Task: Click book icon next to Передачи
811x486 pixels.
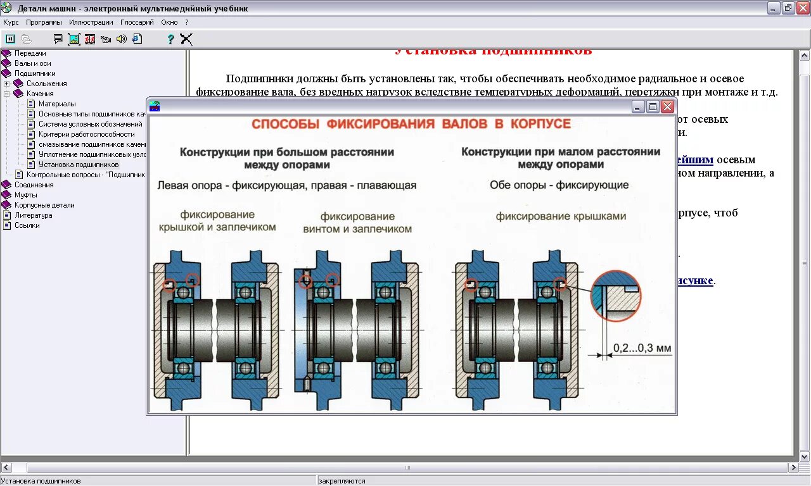Action: 7,53
